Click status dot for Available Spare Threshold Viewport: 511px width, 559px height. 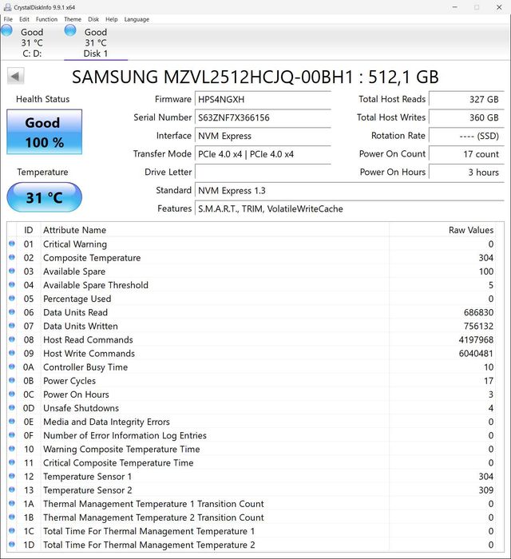pos(12,284)
